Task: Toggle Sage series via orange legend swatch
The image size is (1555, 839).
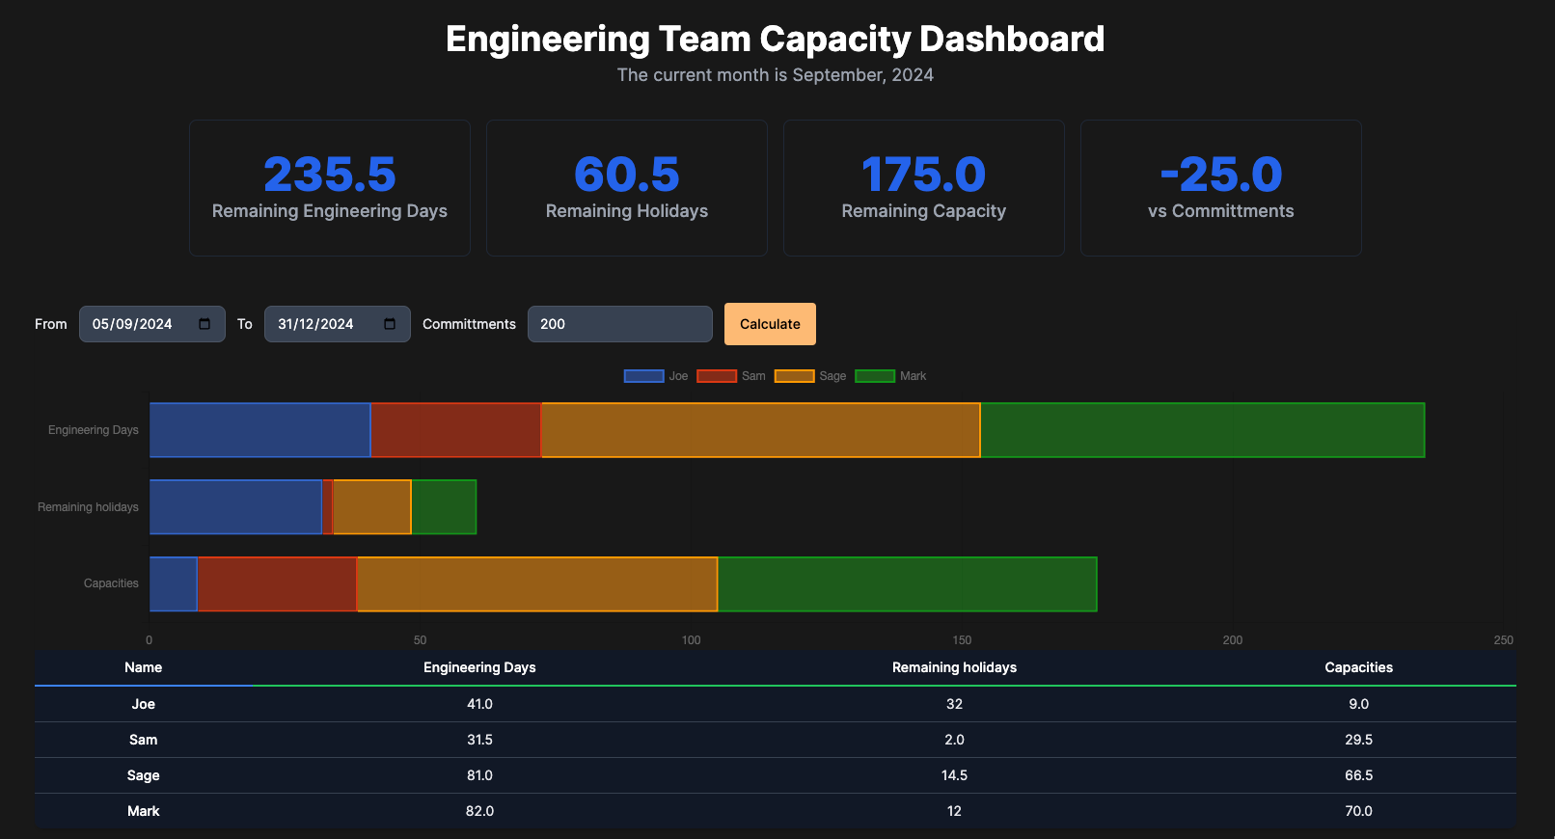Action: [794, 376]
